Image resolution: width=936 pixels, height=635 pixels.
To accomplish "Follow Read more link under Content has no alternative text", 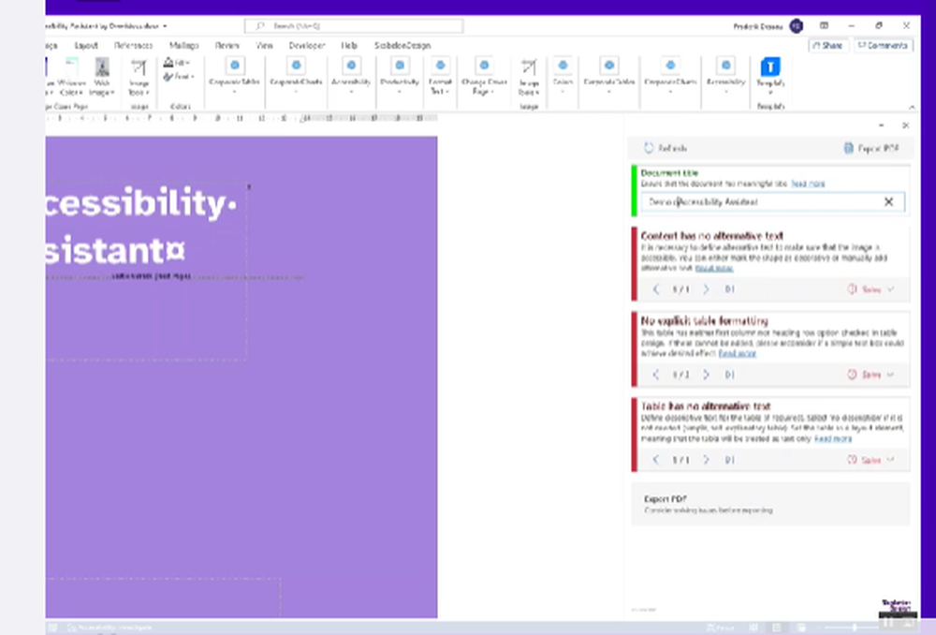I will [x=714, y=269].
